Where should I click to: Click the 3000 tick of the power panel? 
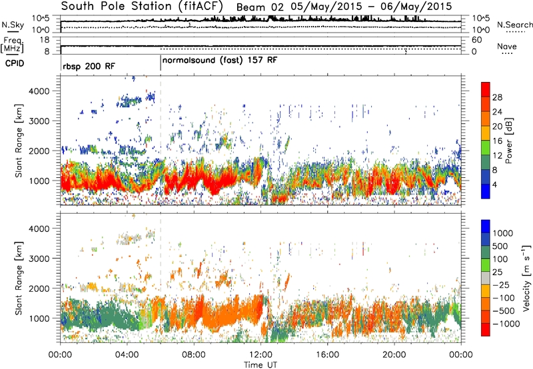tap(39, 121)
